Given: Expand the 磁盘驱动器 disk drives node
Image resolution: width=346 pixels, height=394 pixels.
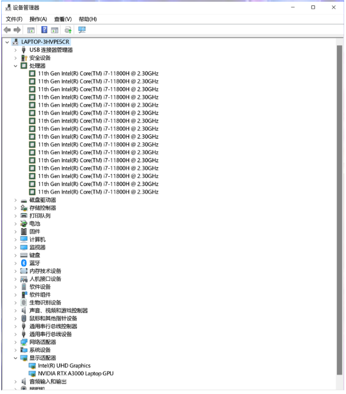Looking at the screenshot, I should coord(15,200).
